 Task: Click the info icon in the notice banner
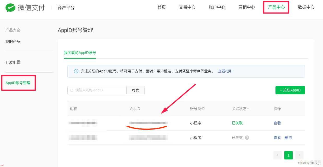click(x=76, y=71)
